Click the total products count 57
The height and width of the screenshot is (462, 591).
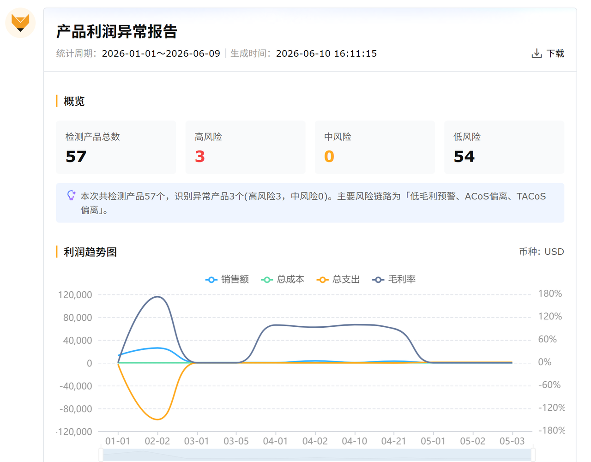76,156
